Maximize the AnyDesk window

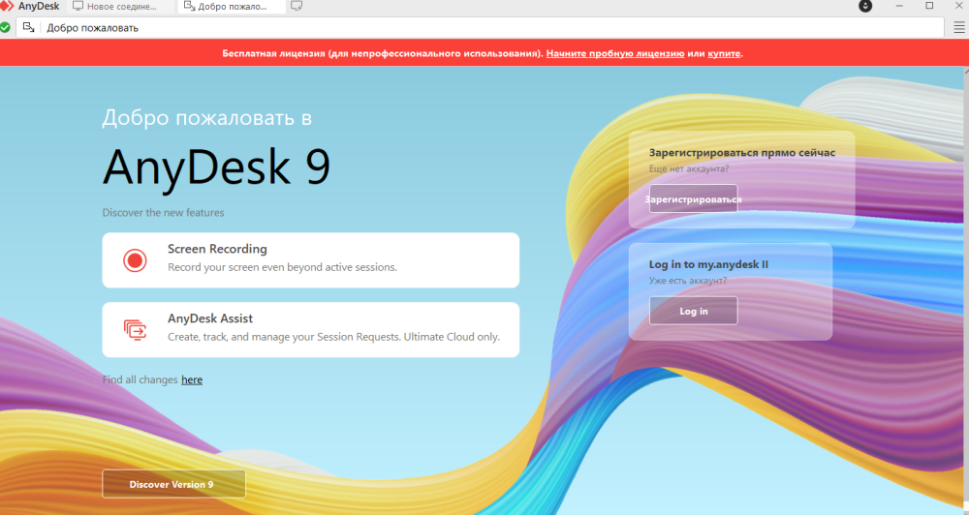929,6
